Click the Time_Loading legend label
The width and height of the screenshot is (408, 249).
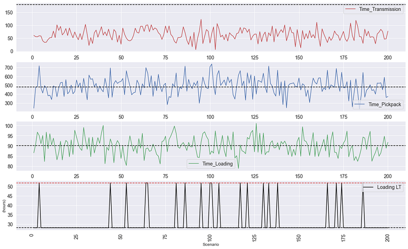[217, 164]
